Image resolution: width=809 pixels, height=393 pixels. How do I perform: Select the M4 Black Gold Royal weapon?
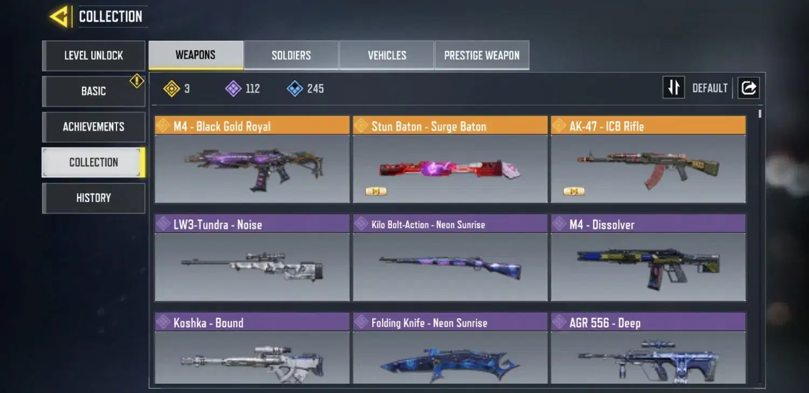pyautogui.click(x=252, y=159)
